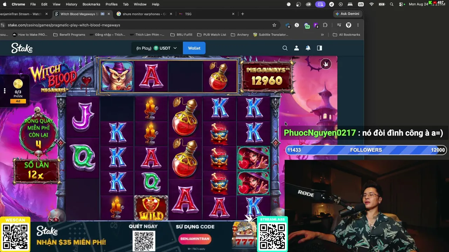Open the Subtitle Translator bookmark
This screenshot has height=252, width=449.
point(271,35)
